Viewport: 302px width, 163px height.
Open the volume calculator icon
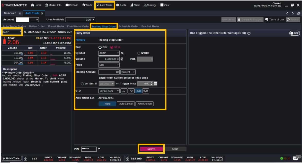(122, 59)
